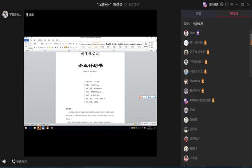Image resolution: width=252 pixels, height=168 pixels.
Task: Click the presenter avatar 宇智波词...
Action: [x=5, y=15]
